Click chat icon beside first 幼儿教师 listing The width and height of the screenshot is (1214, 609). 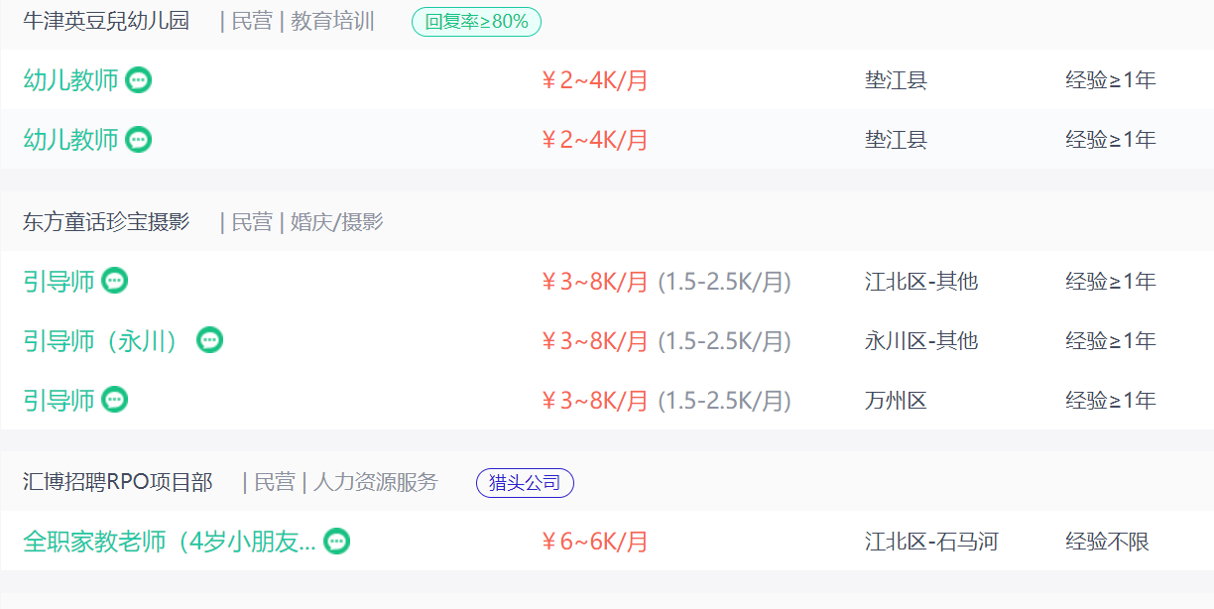[x=139, y=80]
